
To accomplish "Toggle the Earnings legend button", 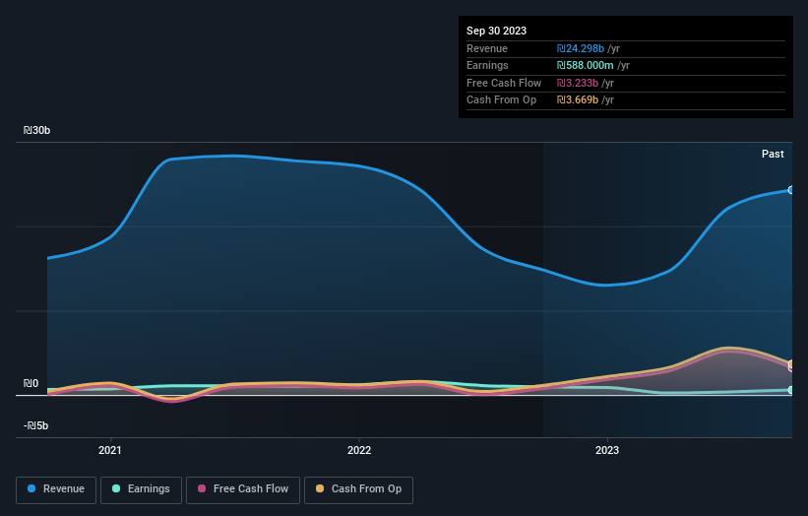I will pos(141,489).
